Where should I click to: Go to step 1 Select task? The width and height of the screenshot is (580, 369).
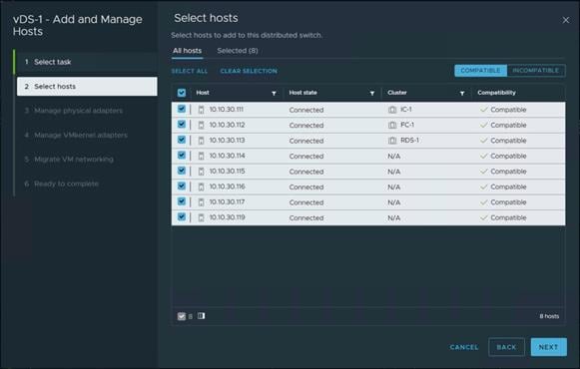point(87,62)
